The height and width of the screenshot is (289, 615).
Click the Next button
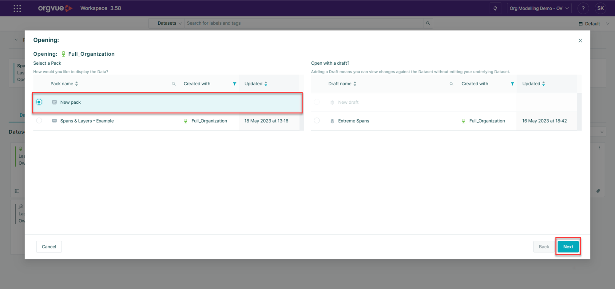pyautogui.click(x=568, y=247)
